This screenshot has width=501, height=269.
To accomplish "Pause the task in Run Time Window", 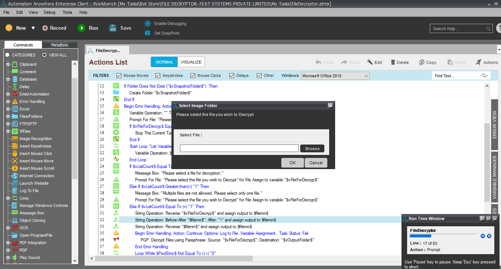I will pyautogui.click(x=483, y=236).
